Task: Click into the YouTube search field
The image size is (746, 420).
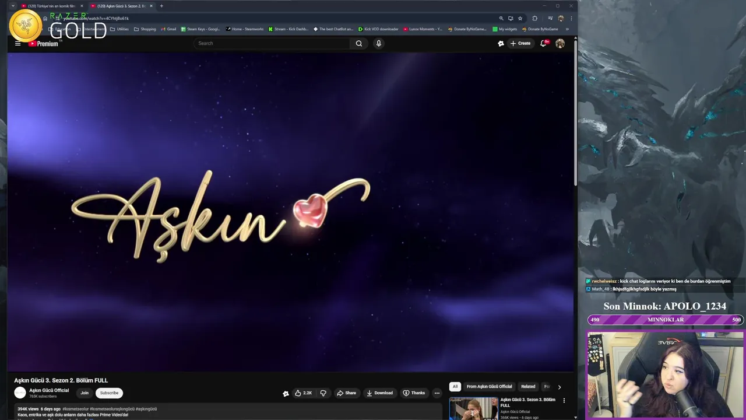Action: pyautogui.click(x=272, y=43)
